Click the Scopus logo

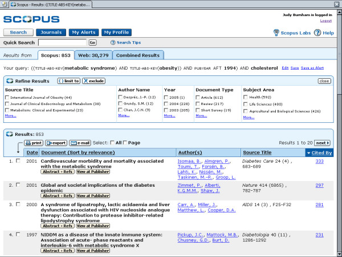point(31,19)
